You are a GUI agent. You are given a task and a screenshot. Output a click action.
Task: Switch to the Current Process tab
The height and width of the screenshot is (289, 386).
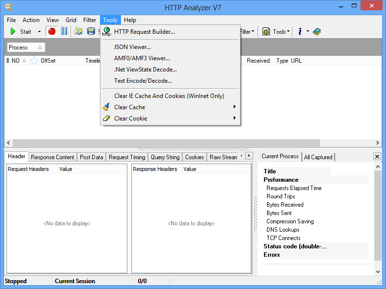click(x=280, y=156)
